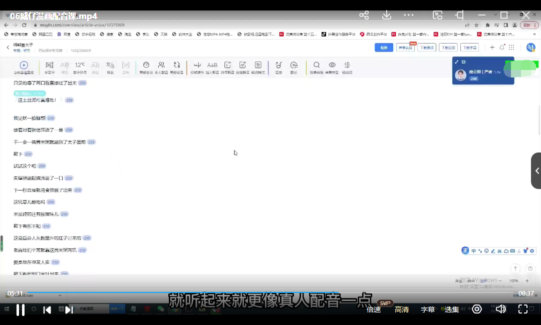The image size is (541, 325).
Task: Collapse the floating voice card with minimize icon
Action: click(x=463, y=62)
